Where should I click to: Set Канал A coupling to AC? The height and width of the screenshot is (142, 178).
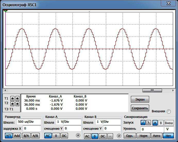[48, 136]
